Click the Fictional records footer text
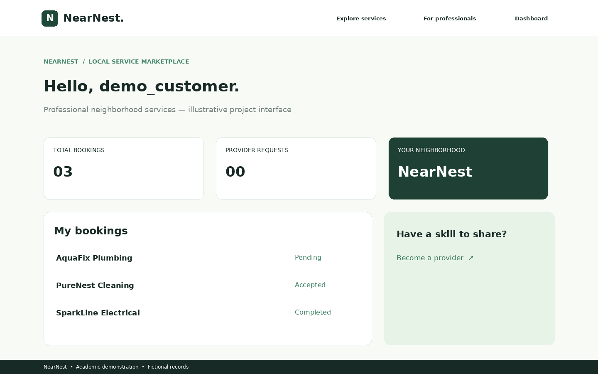Viewport: 598px width, 374px height. [x=168, y=367]
